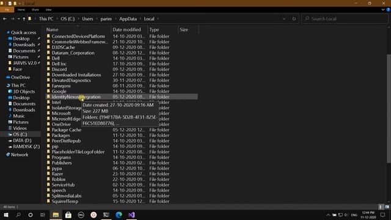Expand the ribbon with the chevron
This screenshot has height=220, width=391.
[x=383, y=10]
